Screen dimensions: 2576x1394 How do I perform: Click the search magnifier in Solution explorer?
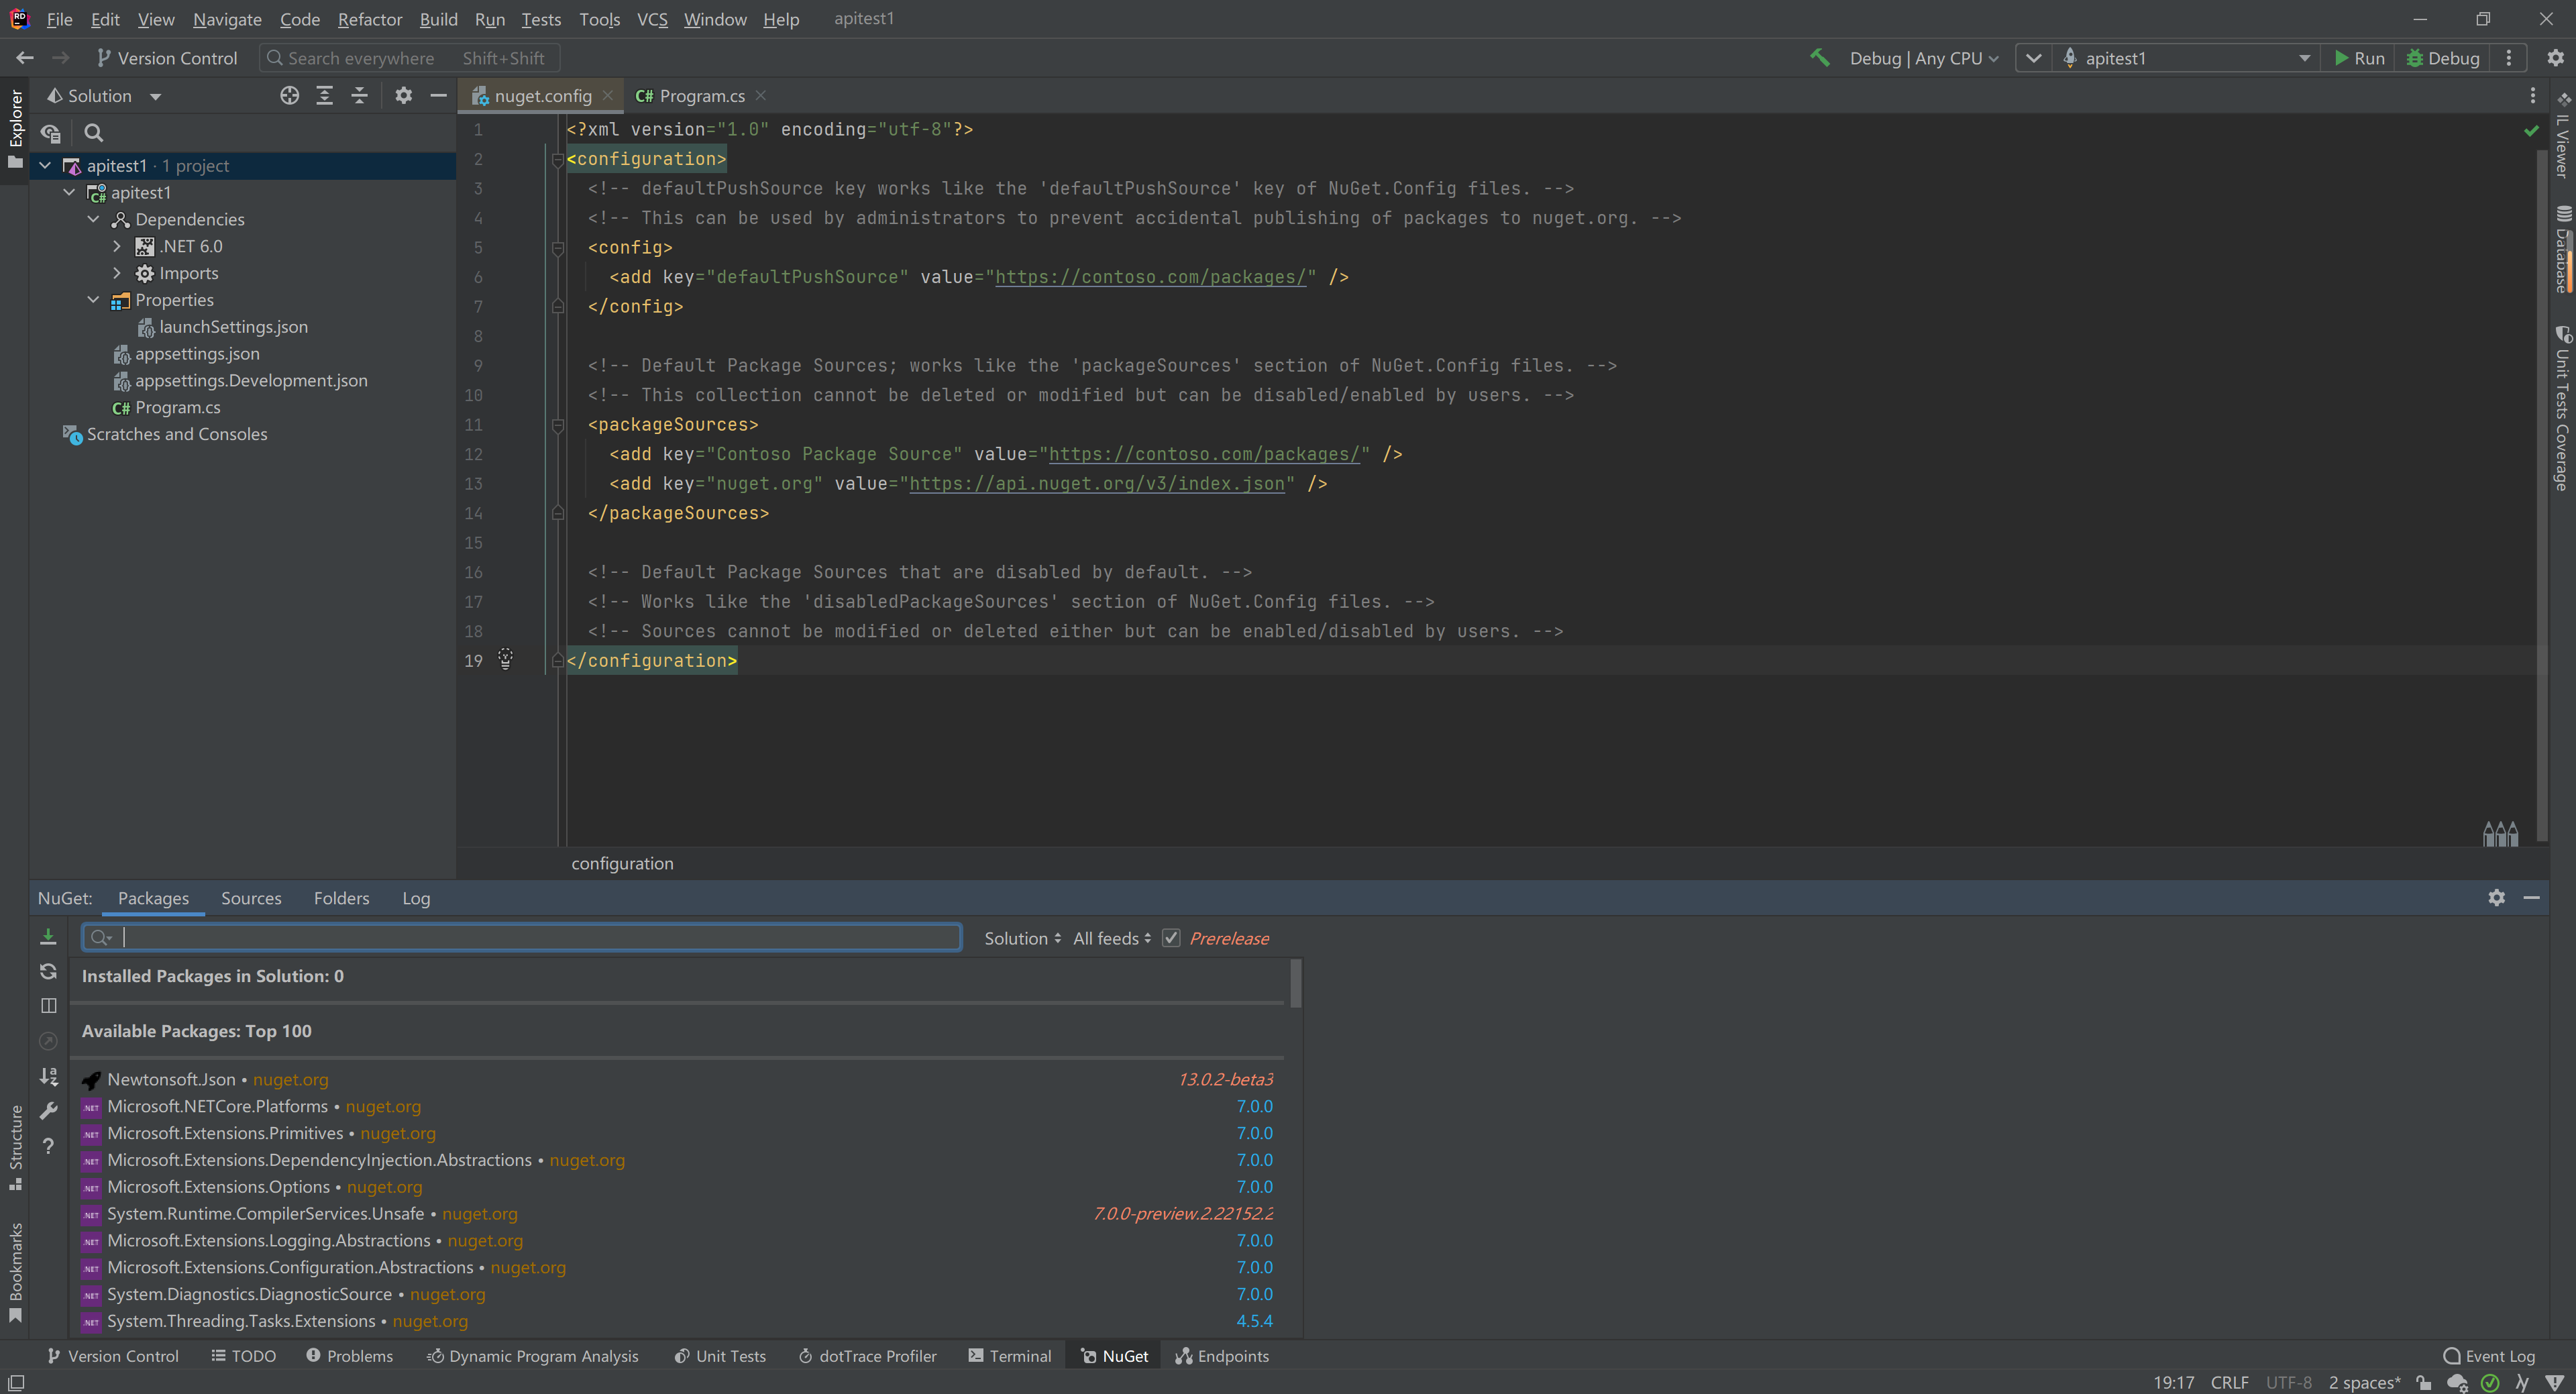click(93, 133)
